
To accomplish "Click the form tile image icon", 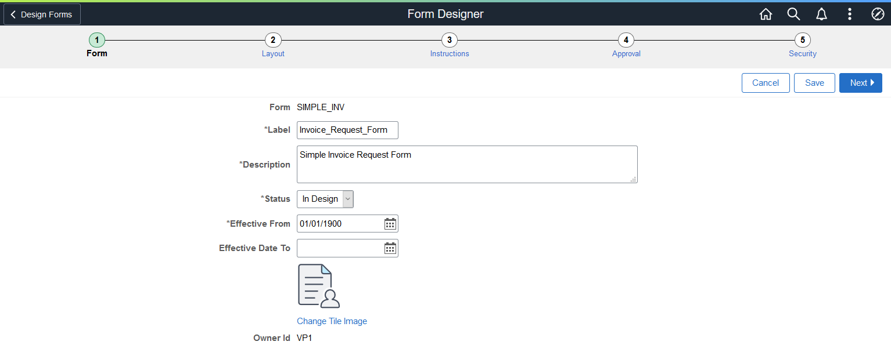I will (x=318, y=285).
